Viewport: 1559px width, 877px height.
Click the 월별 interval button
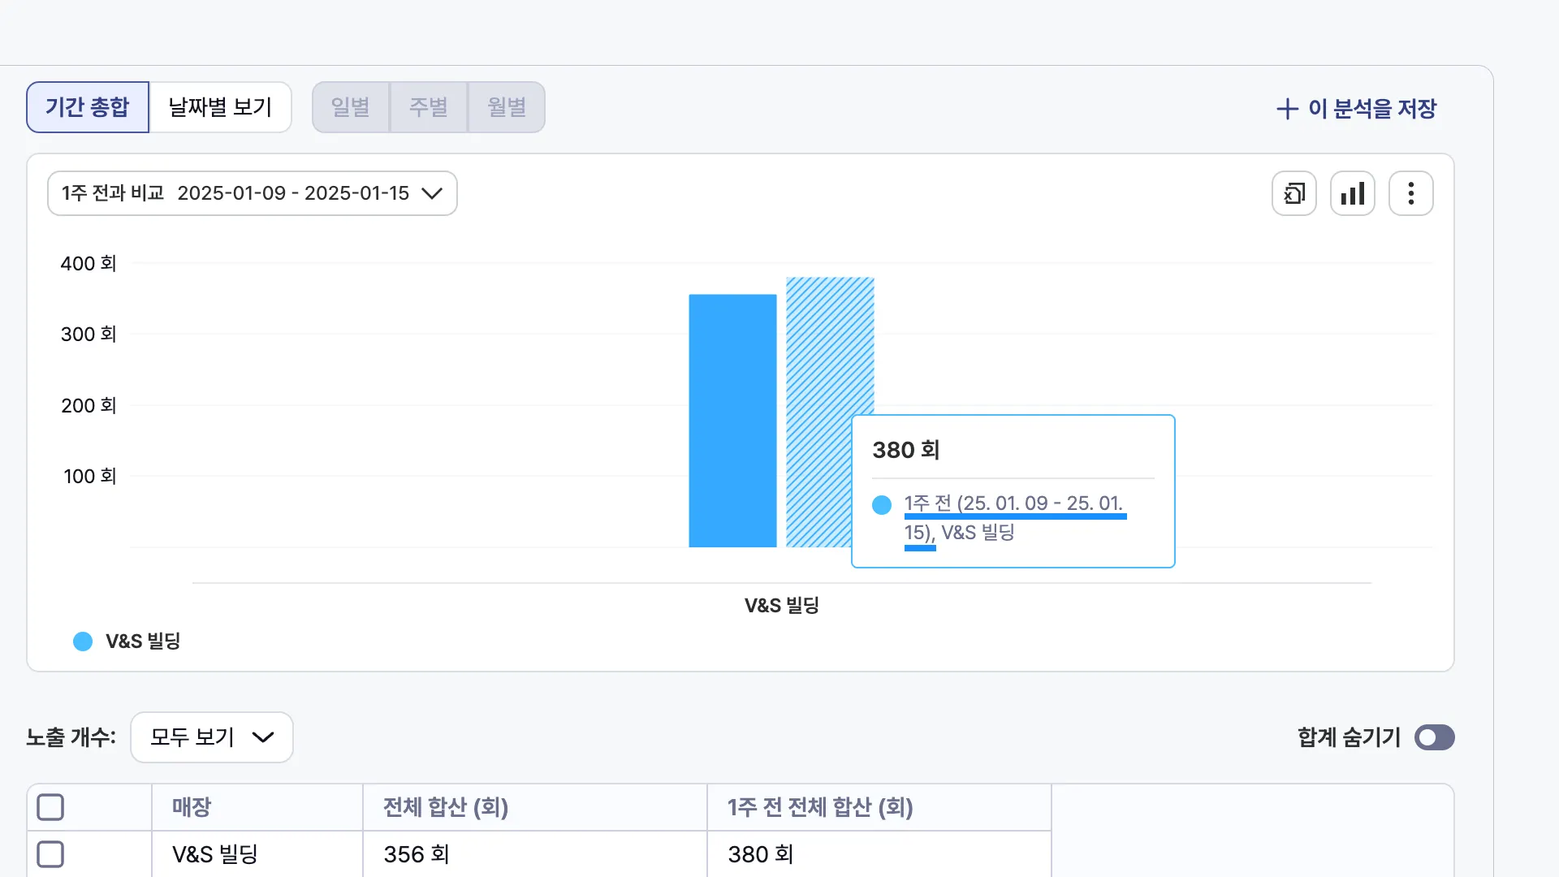pyautogui.click(x=507, y=107)
